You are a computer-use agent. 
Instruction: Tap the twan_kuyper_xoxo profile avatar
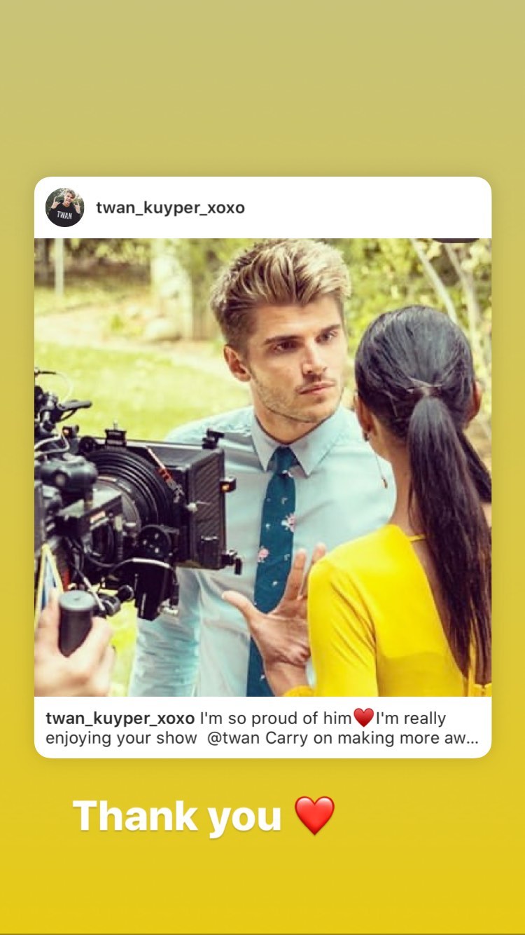pos(65,207)
